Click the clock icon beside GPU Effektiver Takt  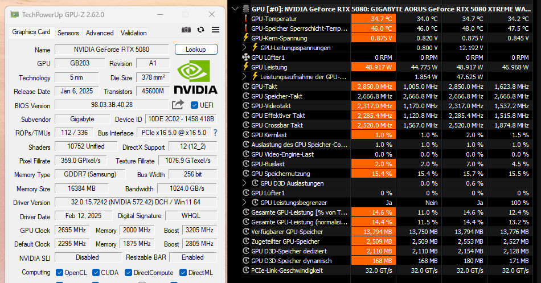pos(246,115)
